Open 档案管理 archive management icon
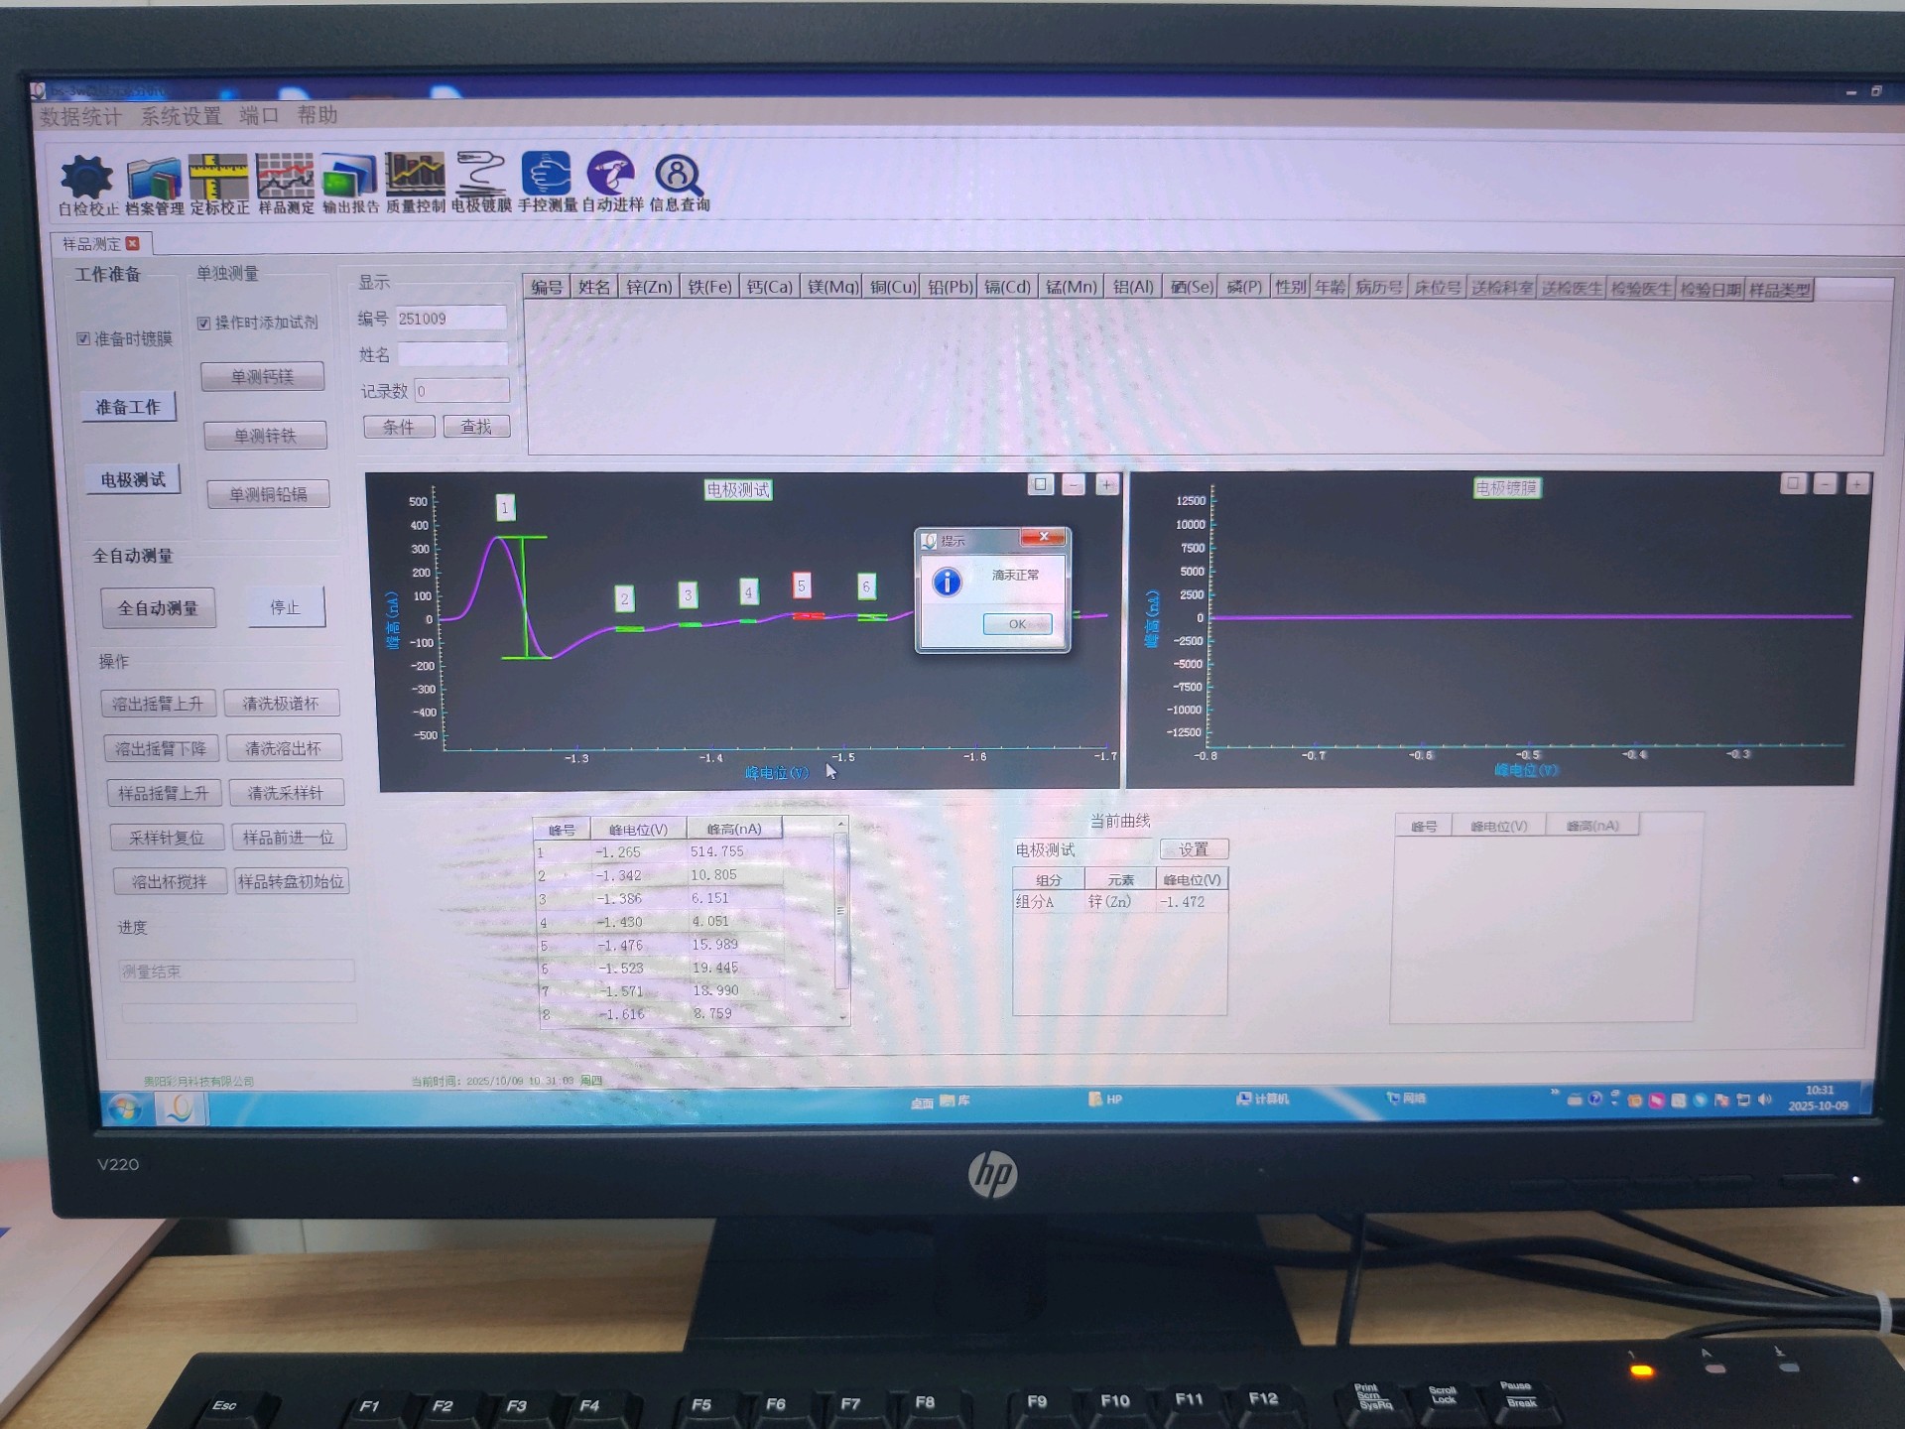 tap(154, 178)
